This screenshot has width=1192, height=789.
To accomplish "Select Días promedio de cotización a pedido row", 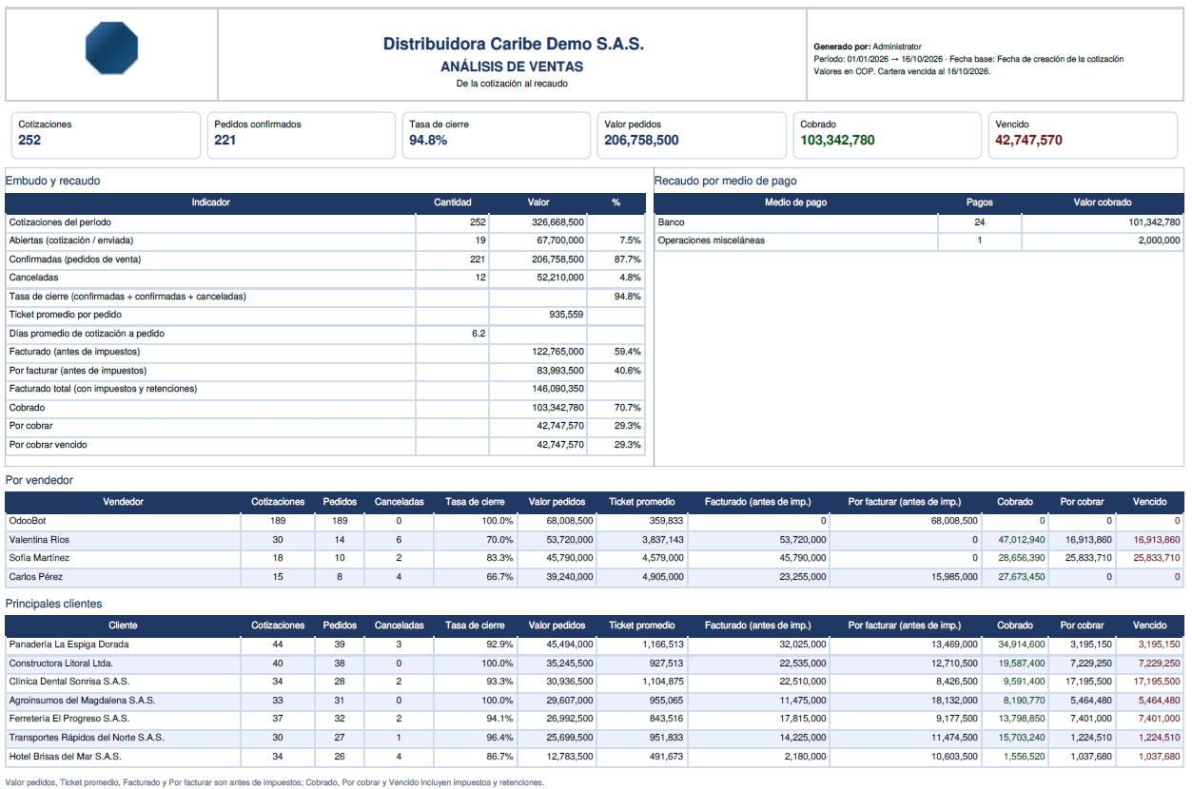I will (x=325, y=334).
